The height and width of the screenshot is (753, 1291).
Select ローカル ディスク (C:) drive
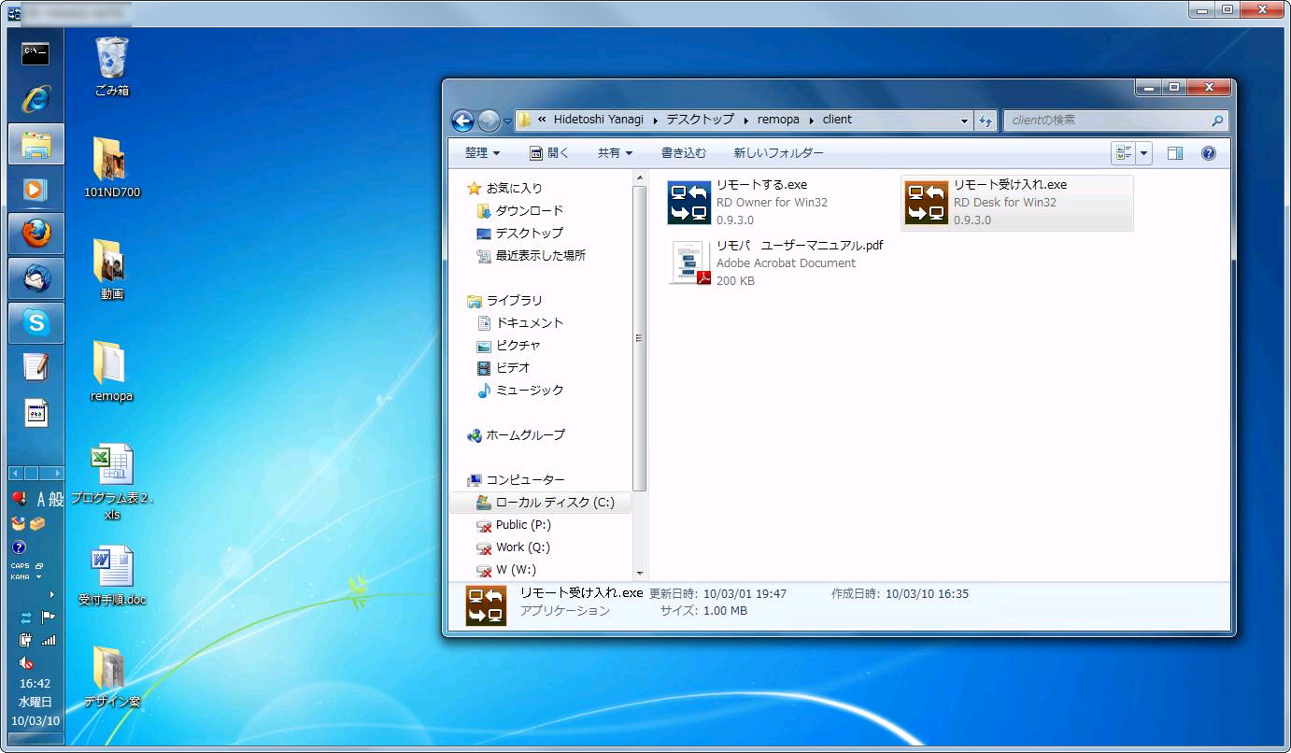pyautogui.click(x=540, y=503)
